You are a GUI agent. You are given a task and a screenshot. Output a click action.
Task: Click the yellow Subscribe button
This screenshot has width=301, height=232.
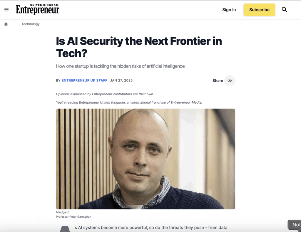259,10
